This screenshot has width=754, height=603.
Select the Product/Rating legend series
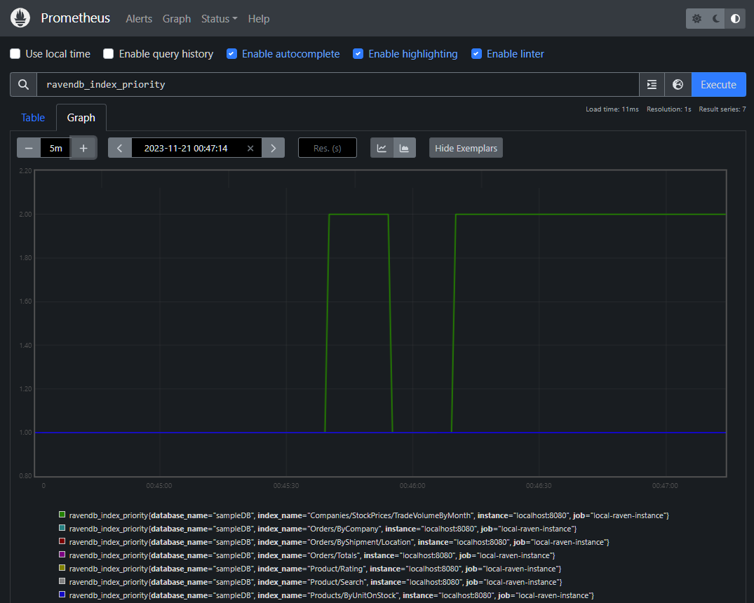(x=315, y=569)
